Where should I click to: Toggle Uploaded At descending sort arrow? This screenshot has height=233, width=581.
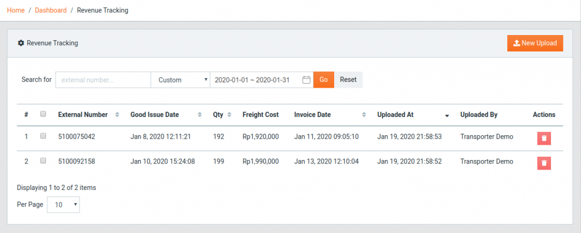447,115
